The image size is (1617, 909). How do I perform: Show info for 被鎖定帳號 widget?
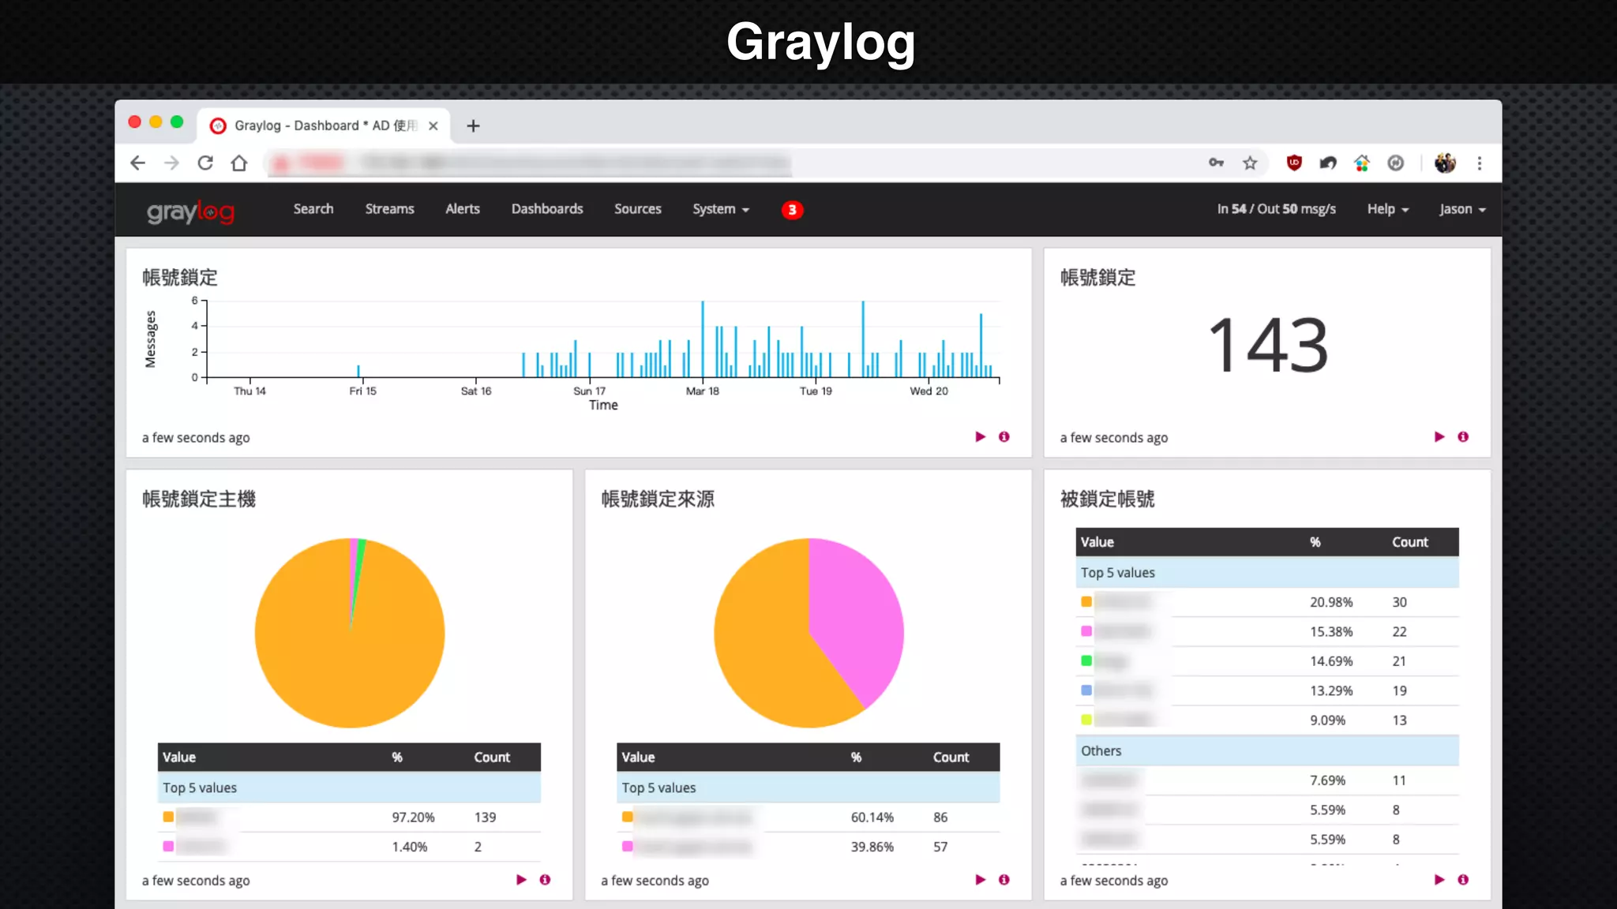(x=1463, y=879)
